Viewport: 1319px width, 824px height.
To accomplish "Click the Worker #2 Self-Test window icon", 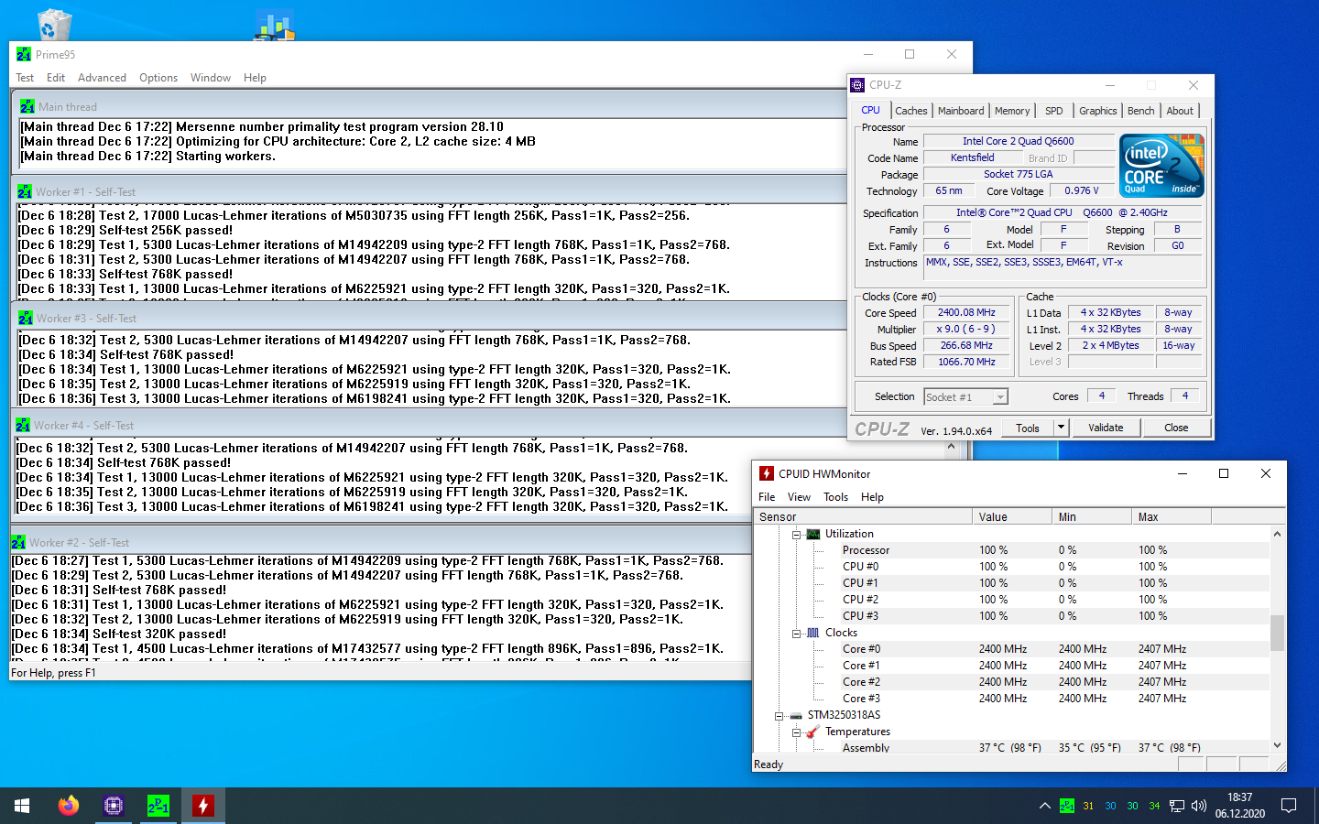I will coord(18,543).
